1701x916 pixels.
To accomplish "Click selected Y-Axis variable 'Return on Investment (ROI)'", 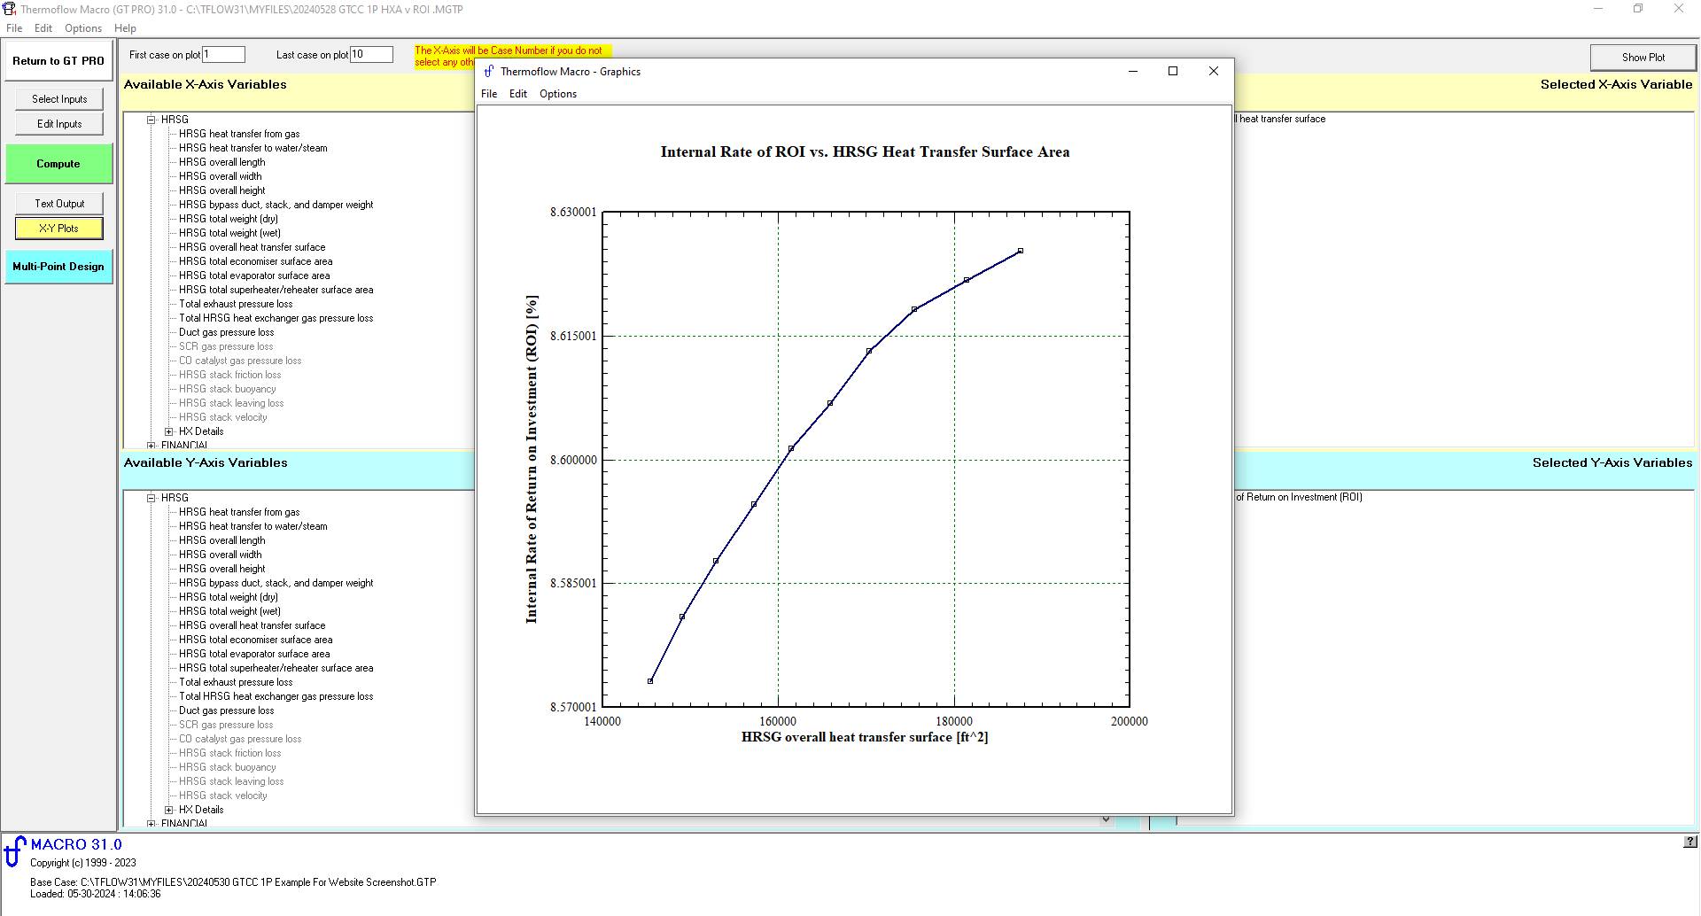I will point(1299,497).
